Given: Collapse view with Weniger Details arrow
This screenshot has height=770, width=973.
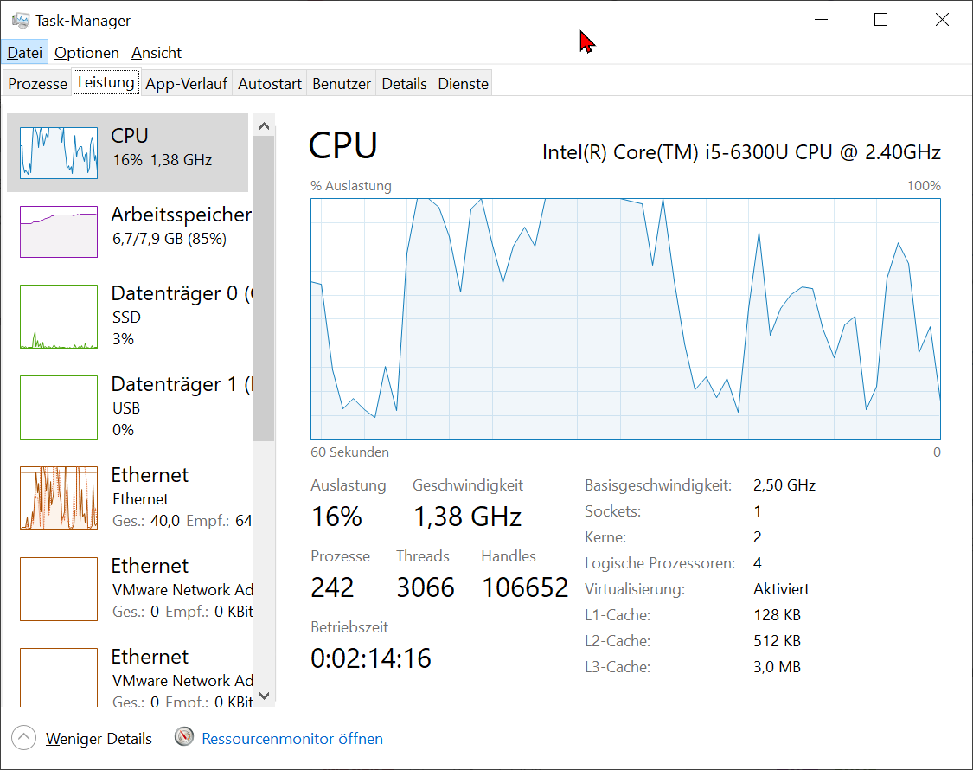Looking at the screenshot, I should (23, 738).
